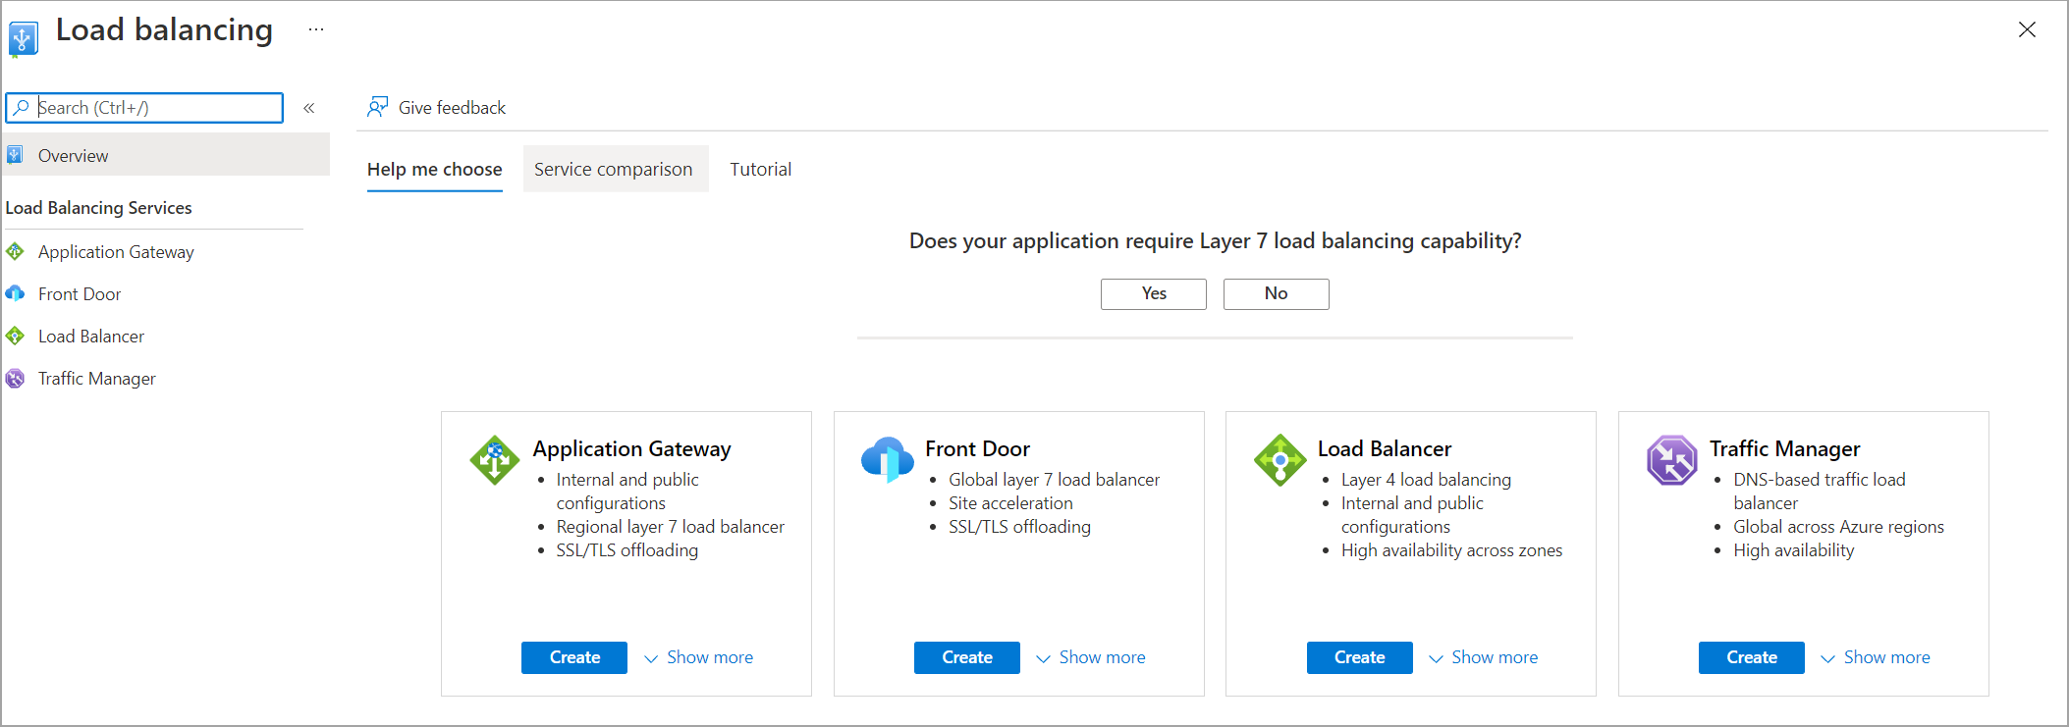Click the Front Door card cloud icon

click(888, 459)
